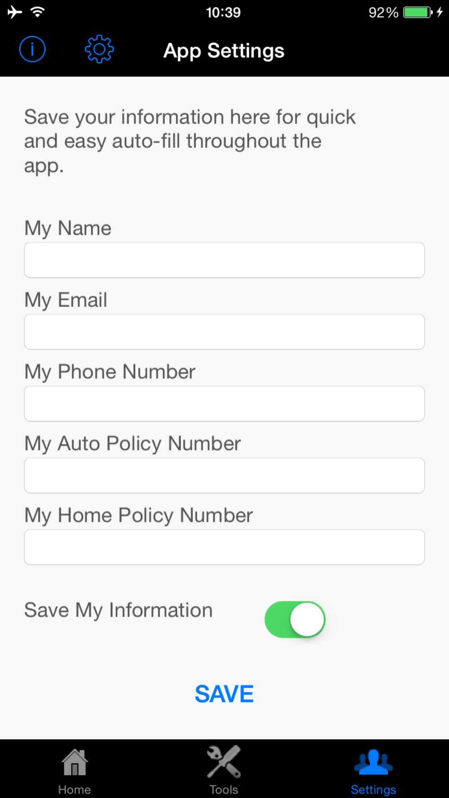
Task: Disable the Save My Information switch
Action: [295, 619]
